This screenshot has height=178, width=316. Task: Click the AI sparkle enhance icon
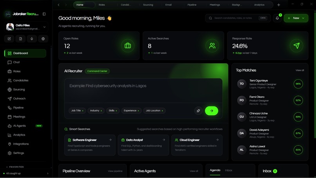[198, 111]
